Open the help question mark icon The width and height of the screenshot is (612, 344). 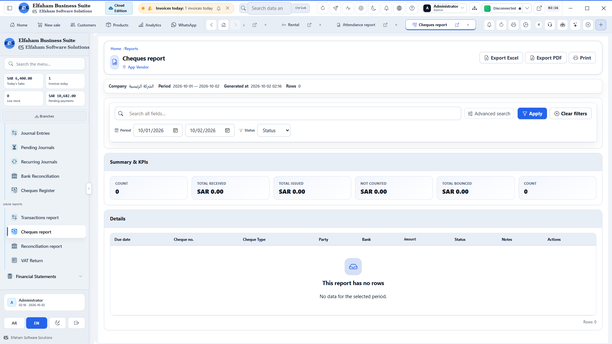click(412, 8)
